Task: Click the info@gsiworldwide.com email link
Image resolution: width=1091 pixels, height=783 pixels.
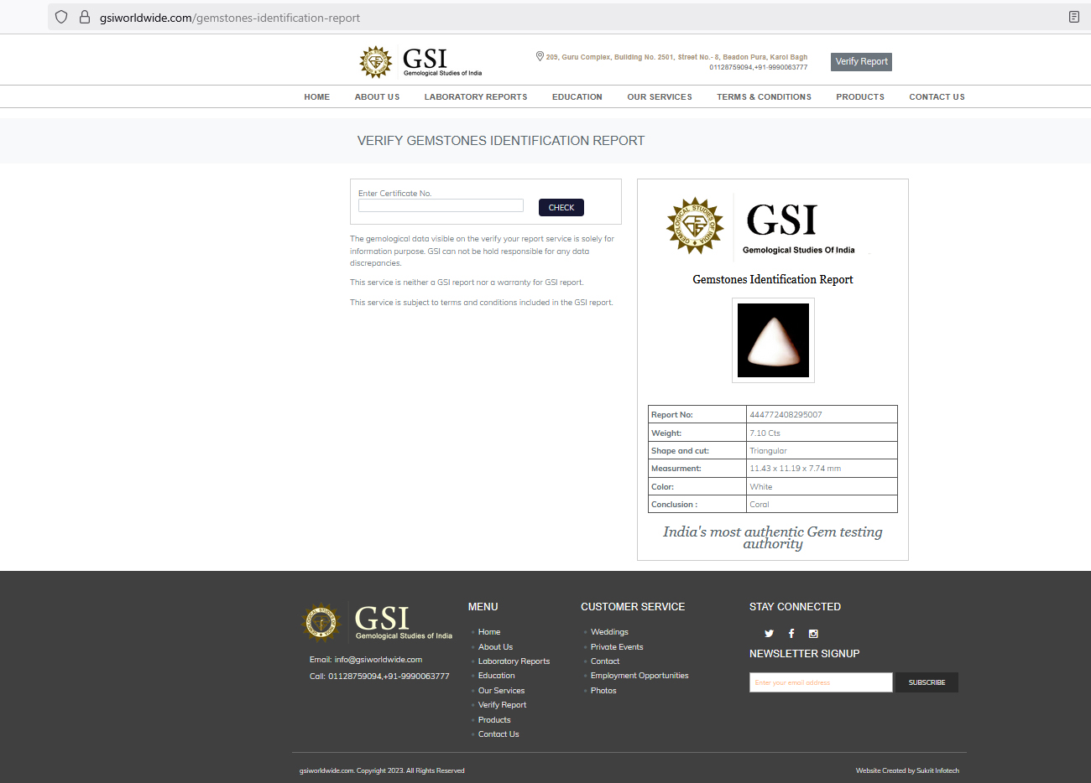Action: pos(378,660)
